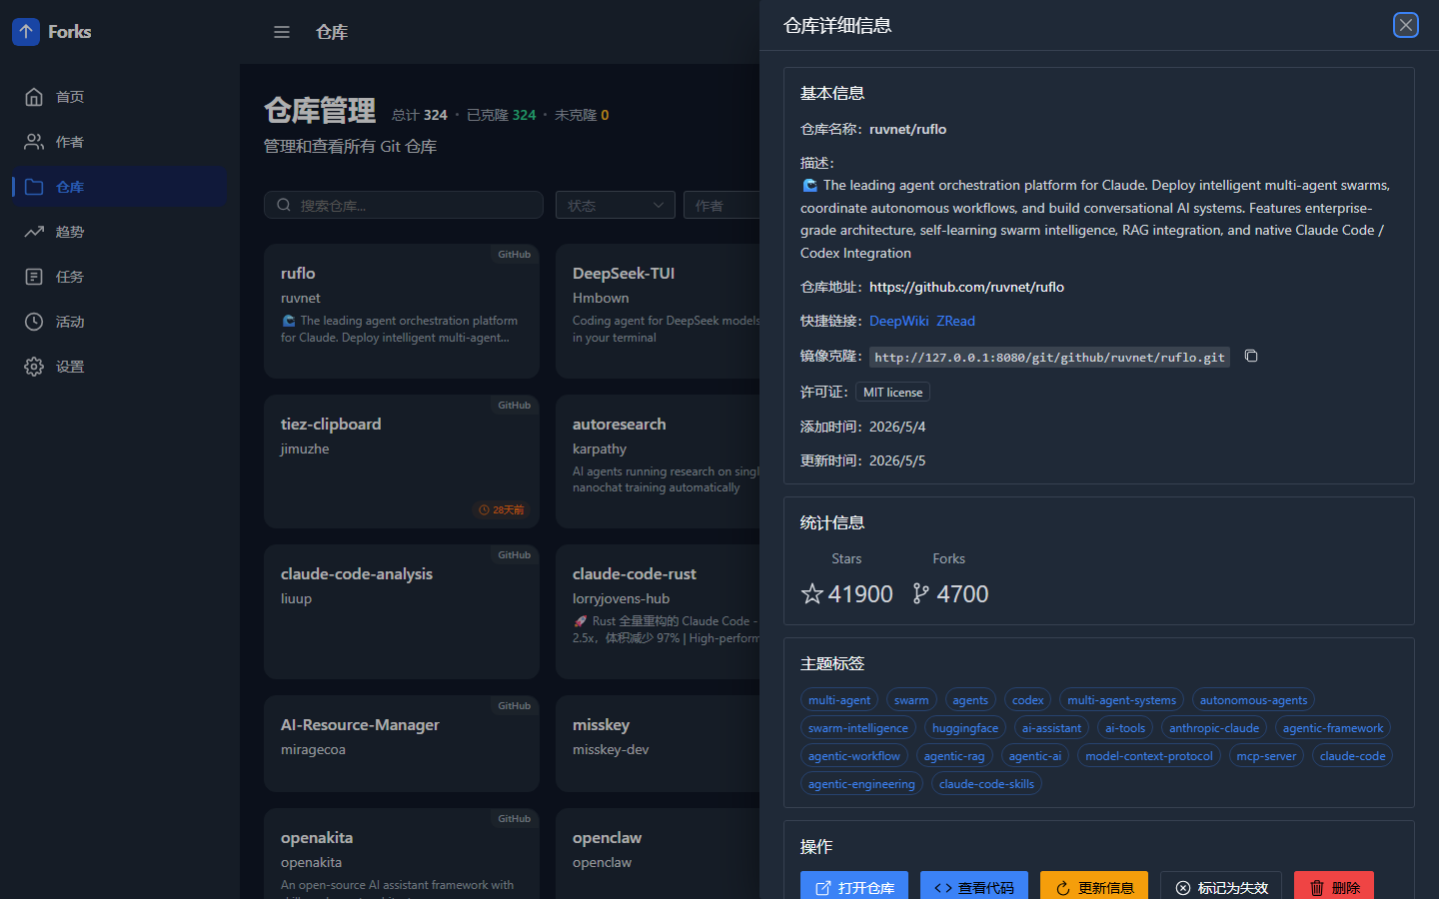Select the 仓库 navigation item

tap(120, 187)
